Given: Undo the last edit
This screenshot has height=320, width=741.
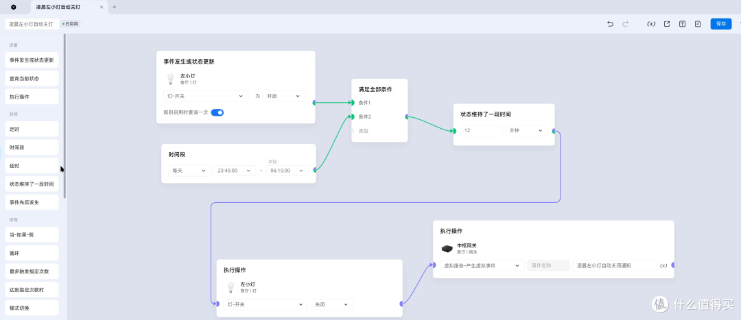Looking at the screenshot, I should click(610, 24).
